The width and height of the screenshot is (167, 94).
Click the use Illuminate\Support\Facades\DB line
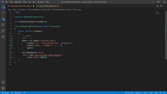coord(31,22)
